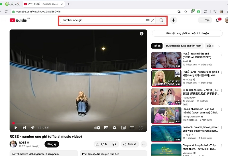Open more actions ellipsis under video
The image size is (228, 156).
pos(144,144)
